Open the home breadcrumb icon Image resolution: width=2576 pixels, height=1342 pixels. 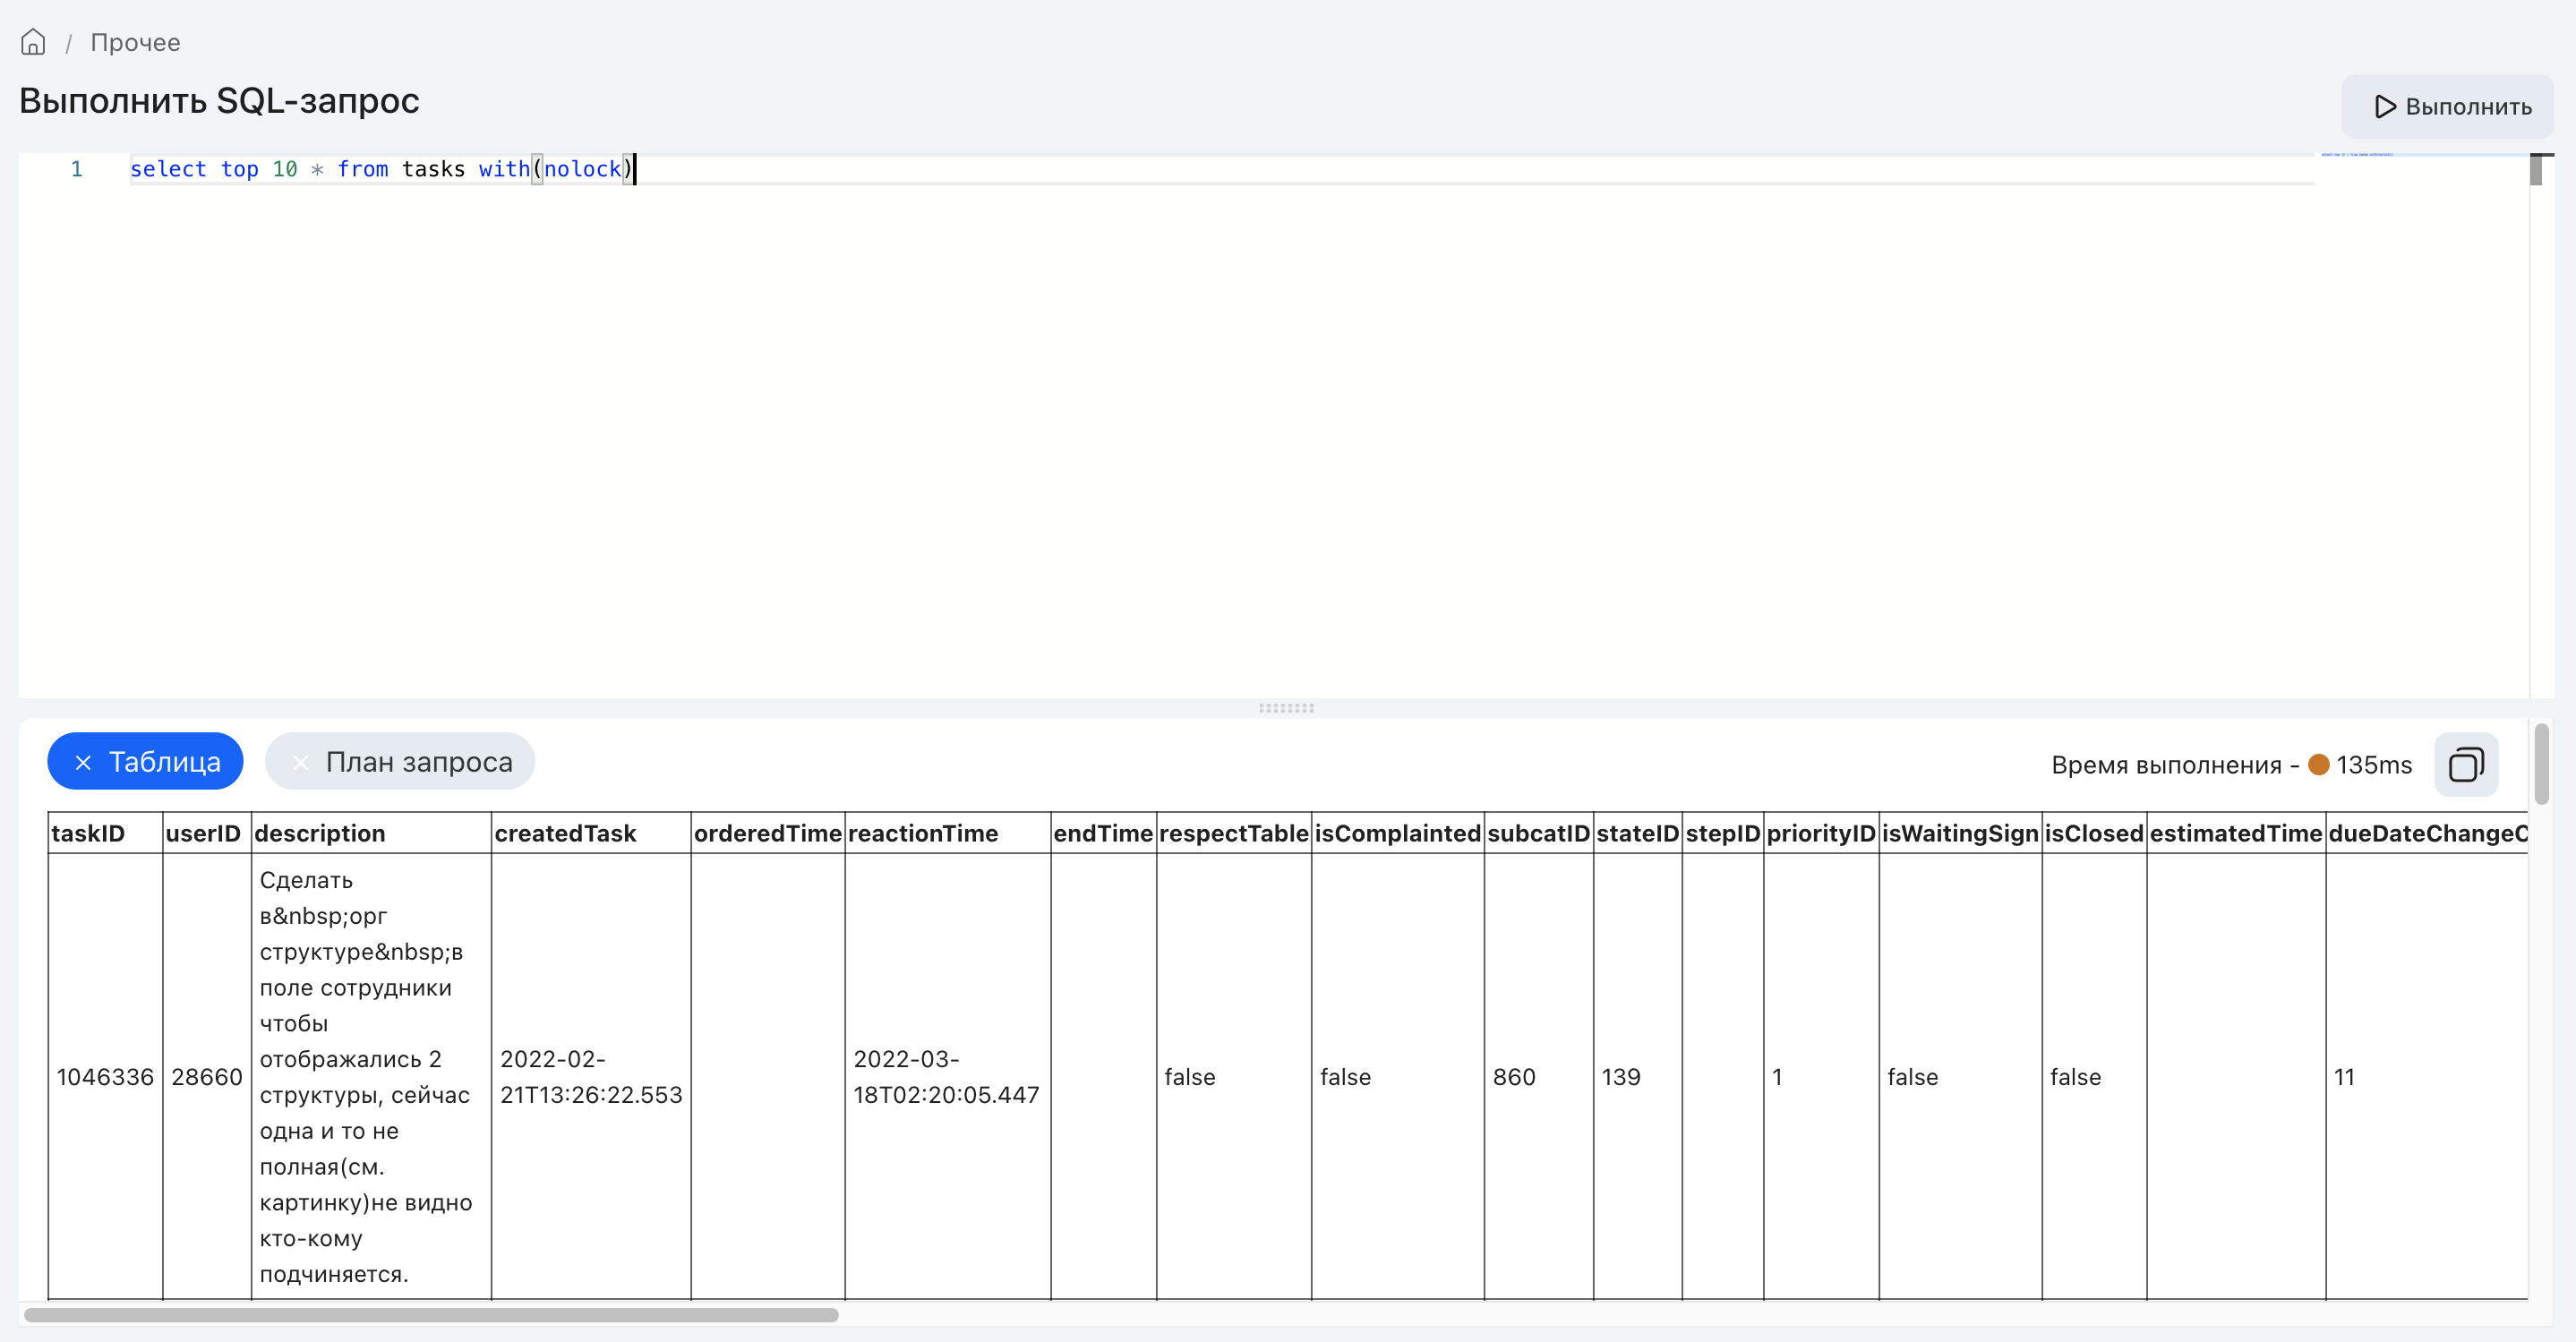33,42
